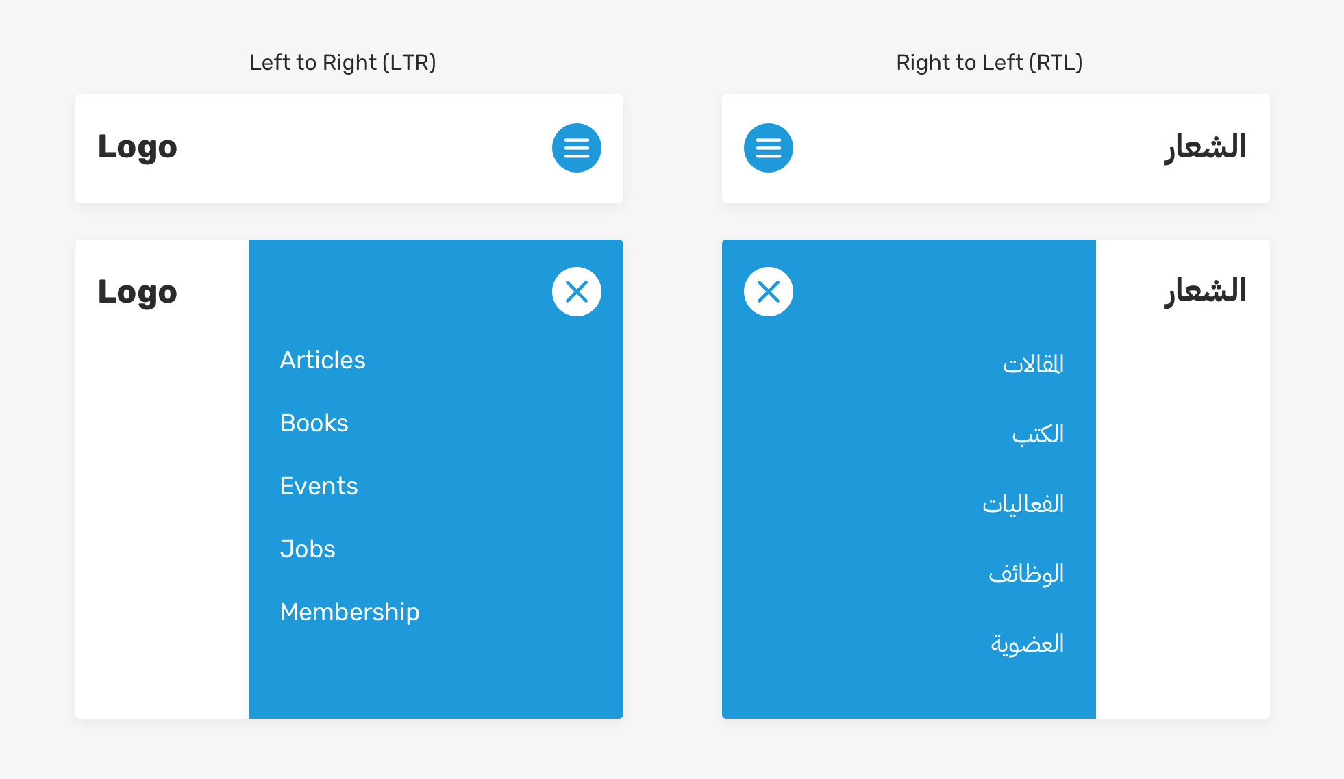Click the Right to Left (RTL) heading
1344x779 pixels.
coord(989,62)
